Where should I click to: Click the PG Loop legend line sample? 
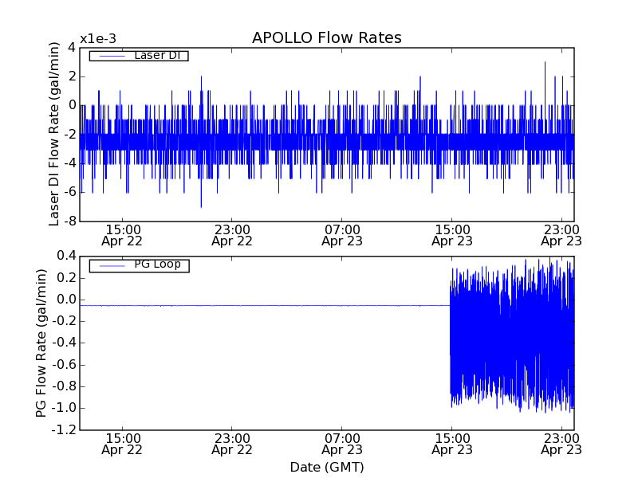112,266
